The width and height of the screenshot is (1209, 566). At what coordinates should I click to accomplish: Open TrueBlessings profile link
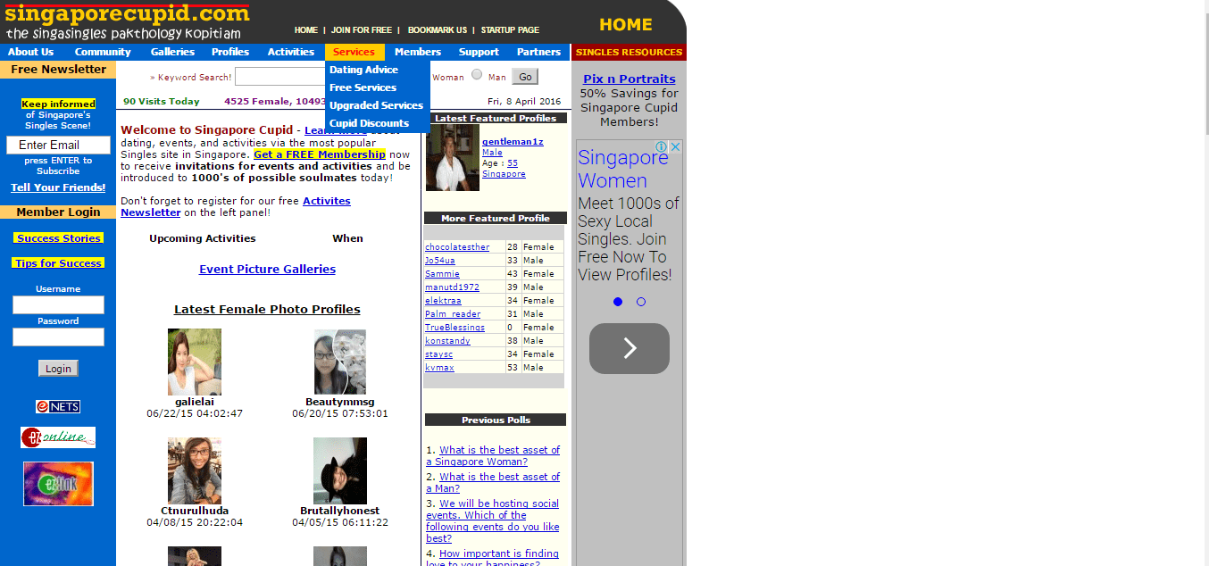click(455, 328)
